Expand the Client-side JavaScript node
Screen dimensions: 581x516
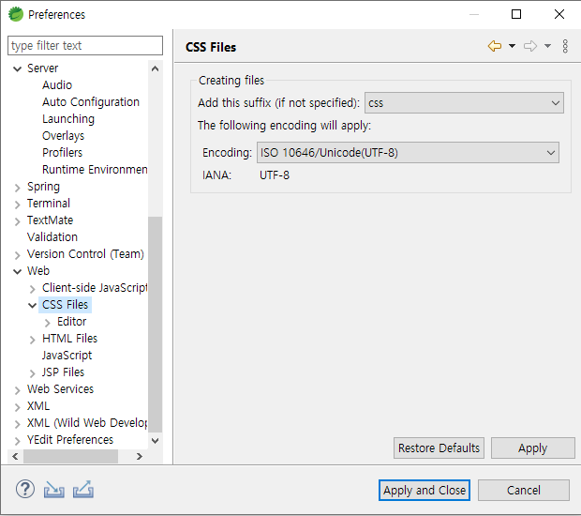(x=32, y=289)
